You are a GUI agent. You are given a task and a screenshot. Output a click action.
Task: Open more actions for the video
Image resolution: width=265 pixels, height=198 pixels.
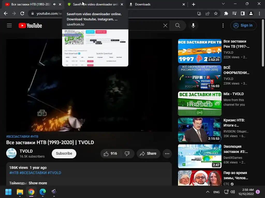(167, 154)
